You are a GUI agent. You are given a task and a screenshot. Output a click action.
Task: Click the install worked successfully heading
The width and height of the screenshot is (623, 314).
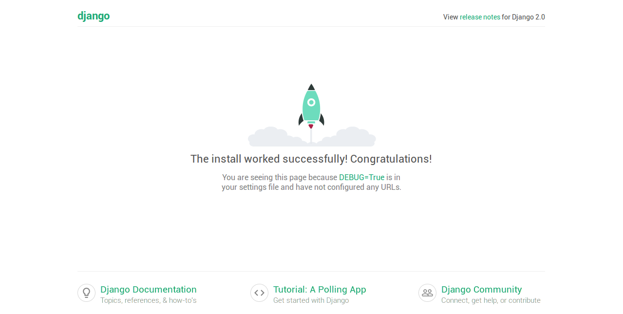311,159
